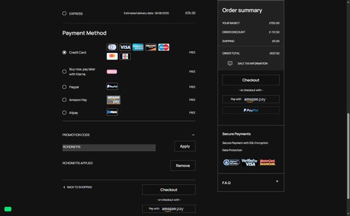The width and height of the screenshot is (350, 216).
Task: Pay with Amazon Pay below main Checkout
Action: pyautogui.click(x=169, y=209)
